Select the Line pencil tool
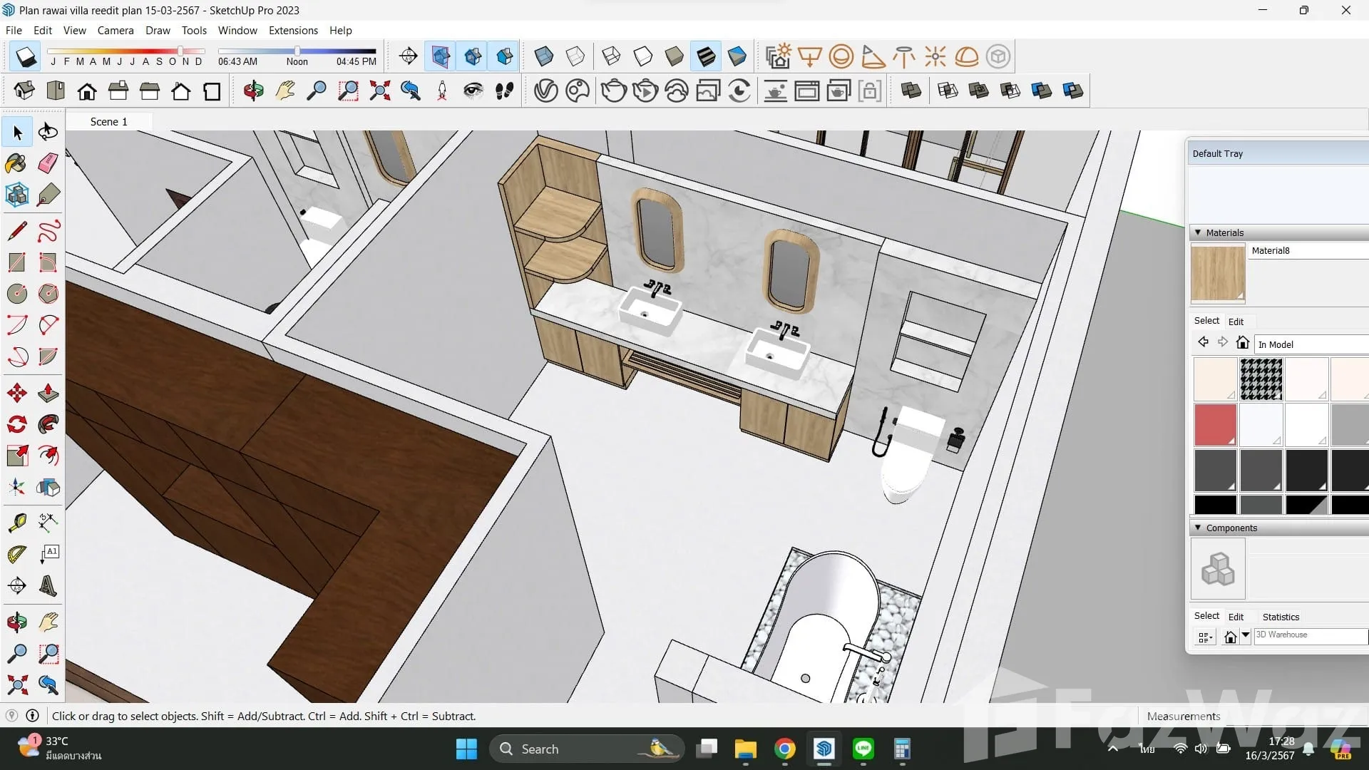The image size is (1369, 770). [17, 231]
